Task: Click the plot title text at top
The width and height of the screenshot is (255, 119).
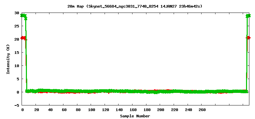Action: coord(135,6)
